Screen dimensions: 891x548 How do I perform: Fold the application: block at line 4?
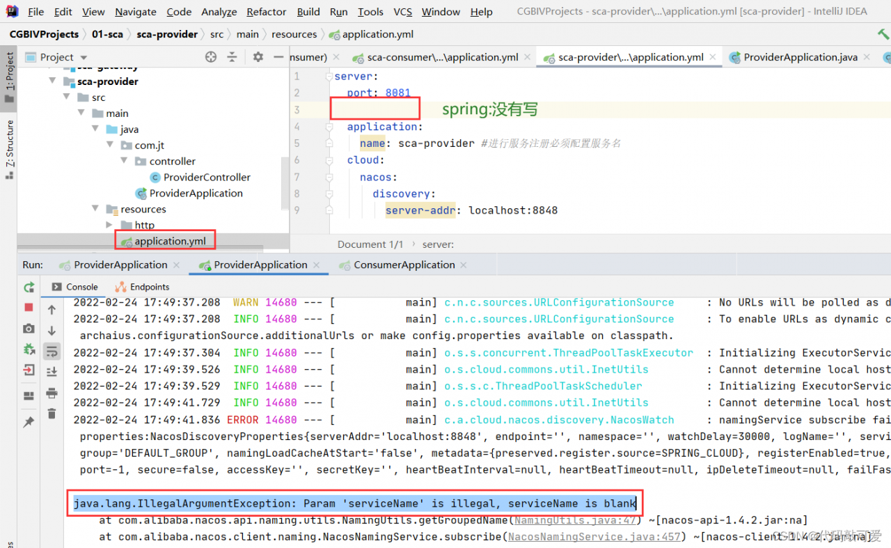(329, 127)
